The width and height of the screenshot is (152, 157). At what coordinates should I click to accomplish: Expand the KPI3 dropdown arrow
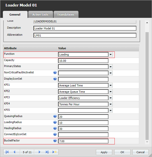(x=110, y=98)
